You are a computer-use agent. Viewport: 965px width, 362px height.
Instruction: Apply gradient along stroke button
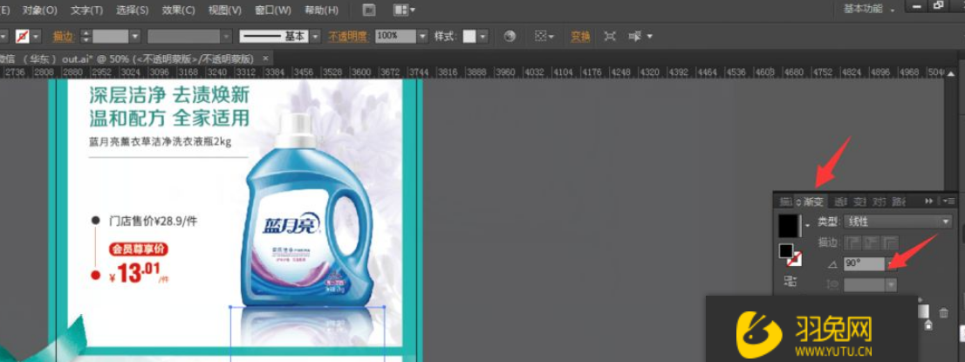pos(872,242)
